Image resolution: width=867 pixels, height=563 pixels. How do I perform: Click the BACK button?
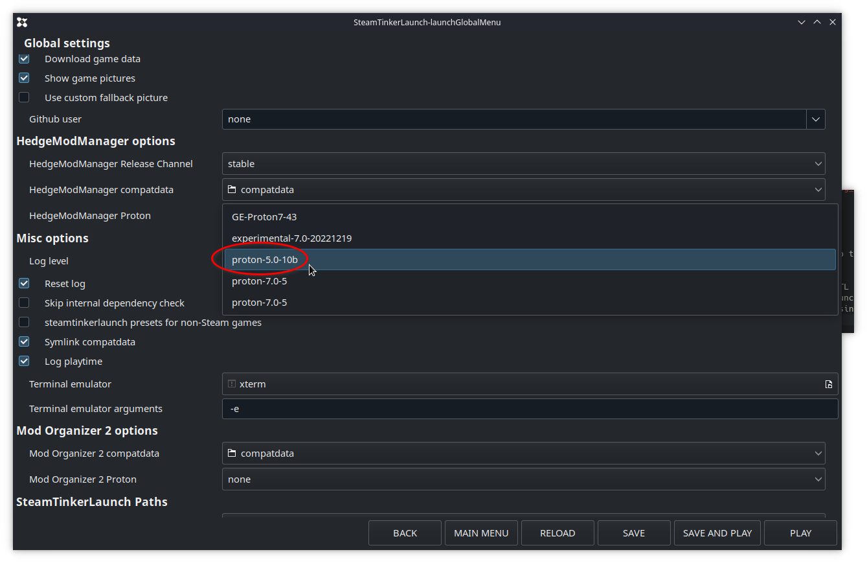(x=405, y=533)
